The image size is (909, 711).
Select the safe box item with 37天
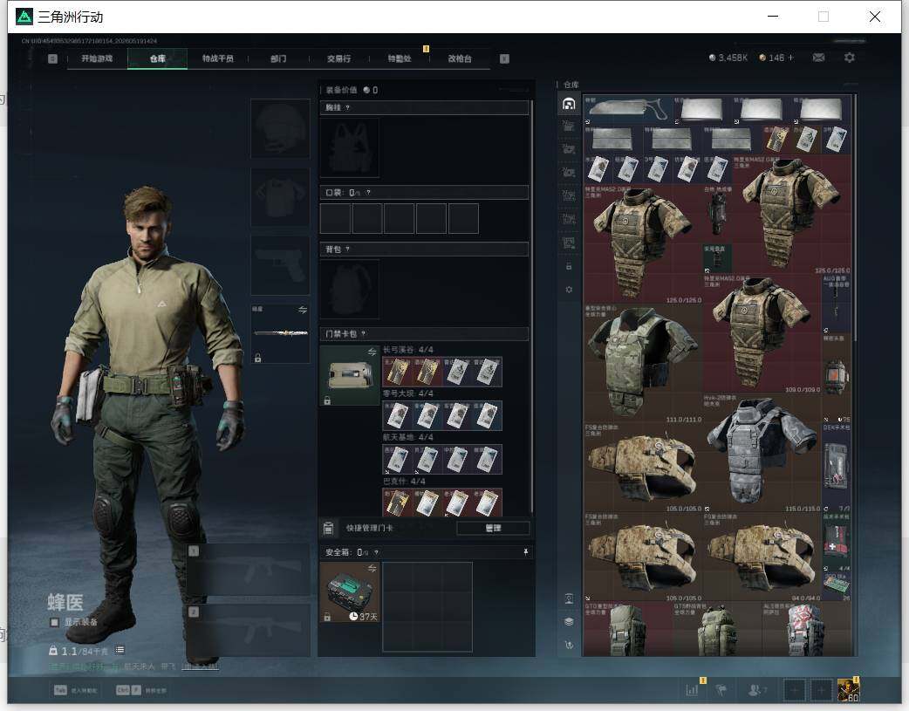350,592
